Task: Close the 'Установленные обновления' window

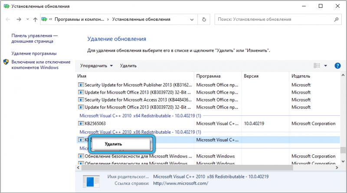Action: click(337, 6)
